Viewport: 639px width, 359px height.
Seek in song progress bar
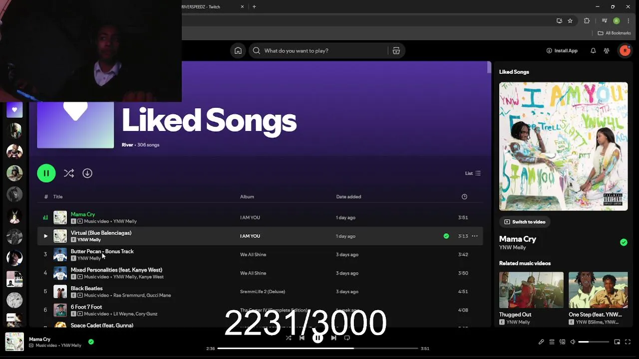click(x=318, y=348)
